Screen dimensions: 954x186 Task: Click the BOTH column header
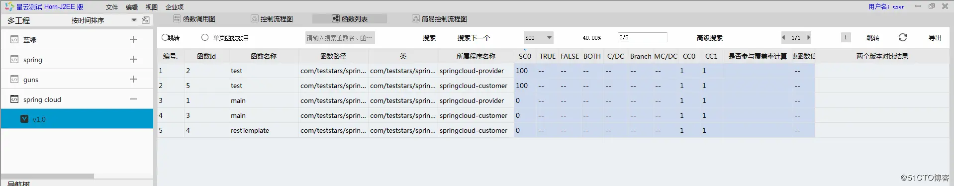[x=592, y=56]
